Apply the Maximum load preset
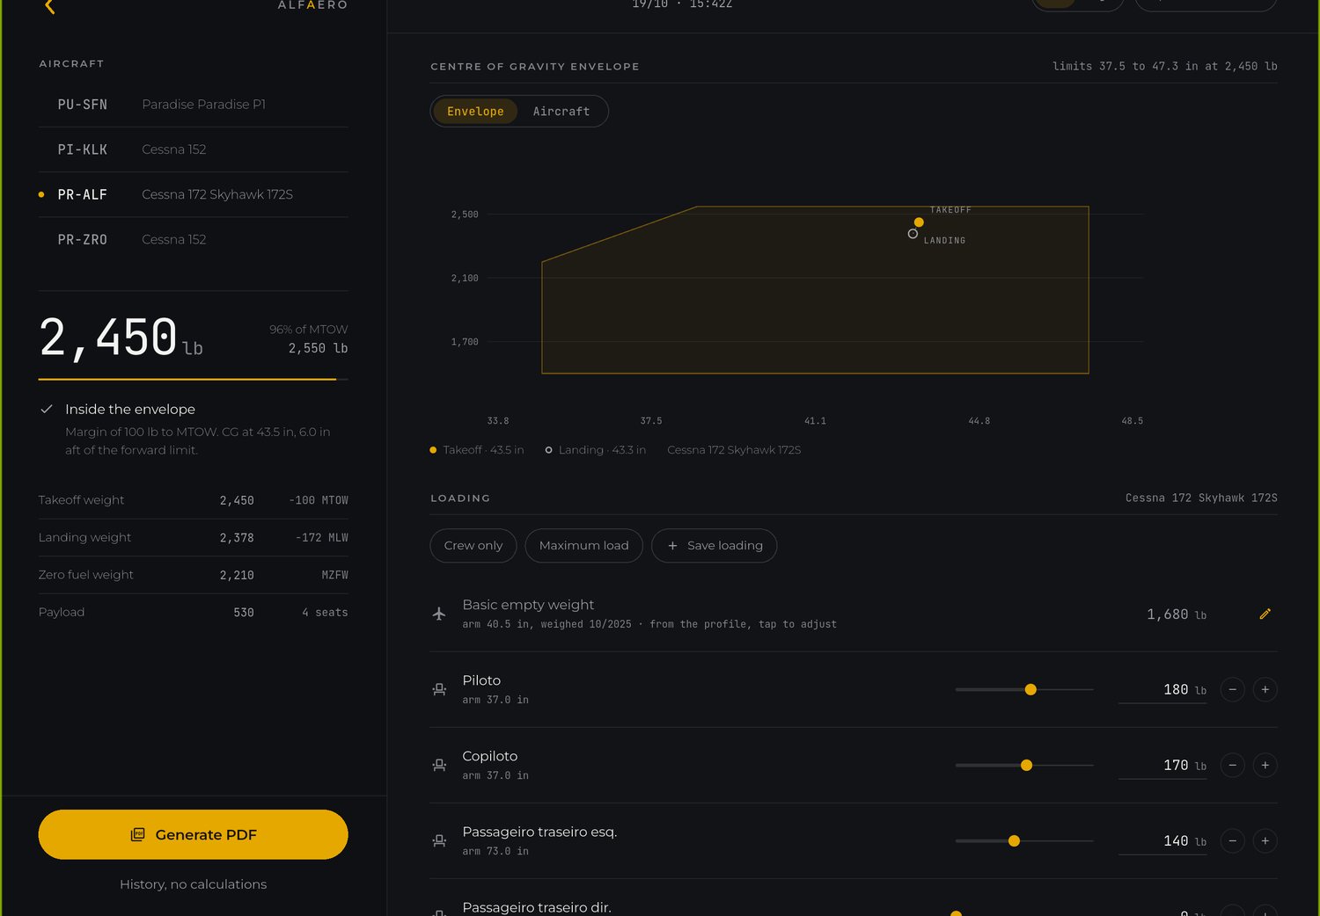Viewport: 1320px width, 916px height. pyautogui.click(x=583, y=545)
